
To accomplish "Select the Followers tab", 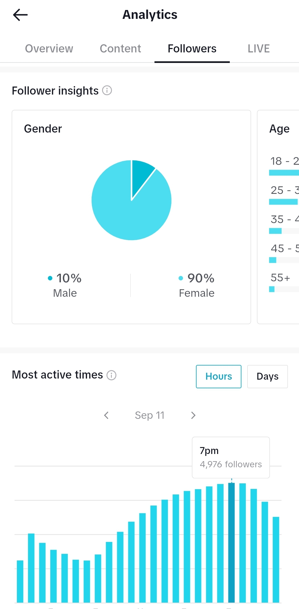I will (x=192, y=49).
